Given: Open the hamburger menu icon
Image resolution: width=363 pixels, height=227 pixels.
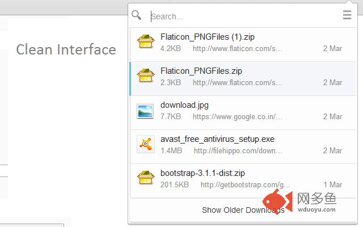Looking at the screenshot, I should pos(347,15).
